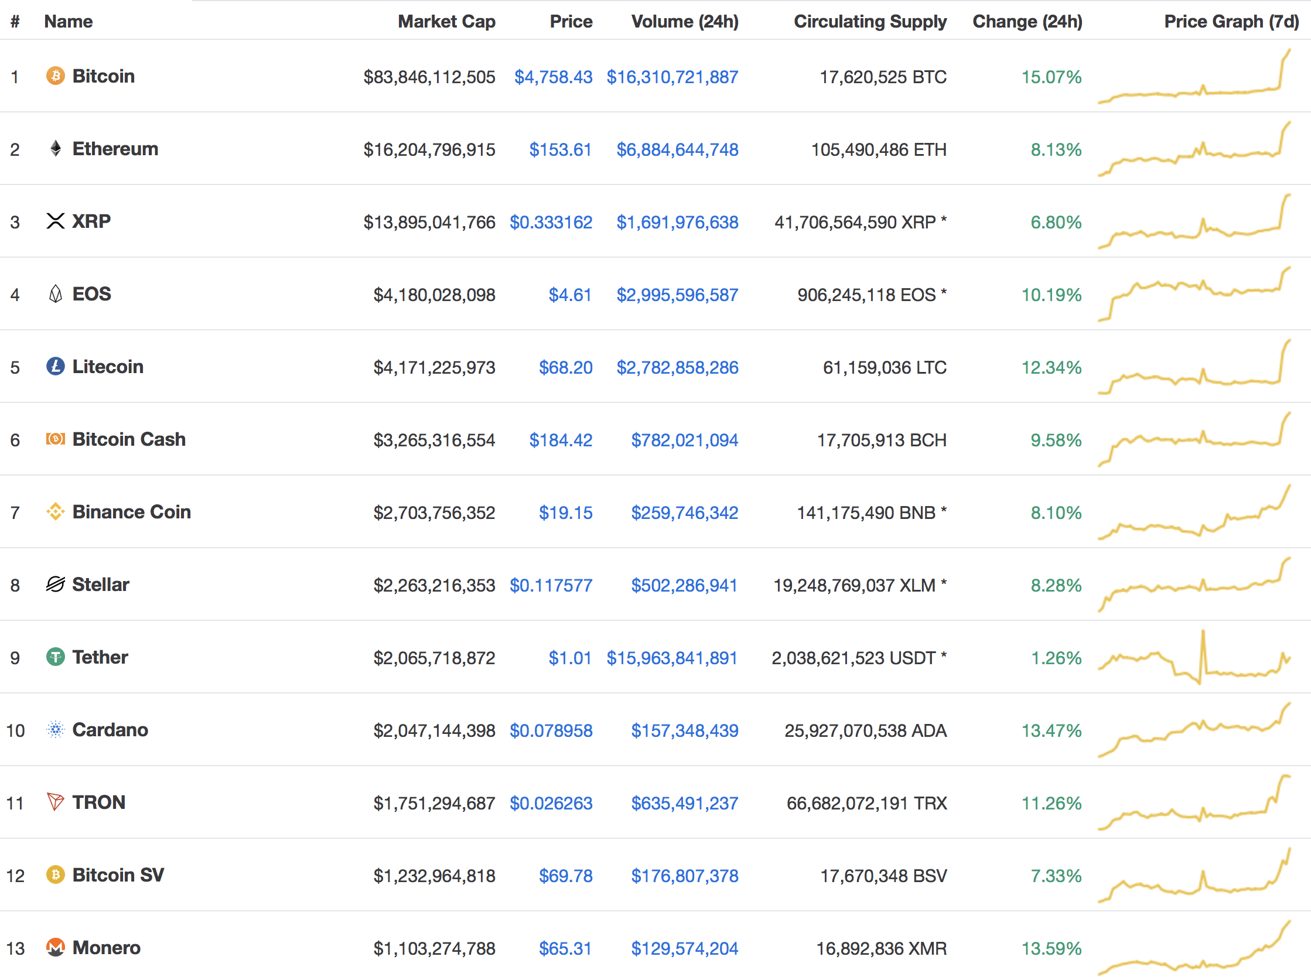Click Bitcoin 15.07% change value
Image resolution: width=1311 pixels, height=977 pixels.
tap(1051, 77)
